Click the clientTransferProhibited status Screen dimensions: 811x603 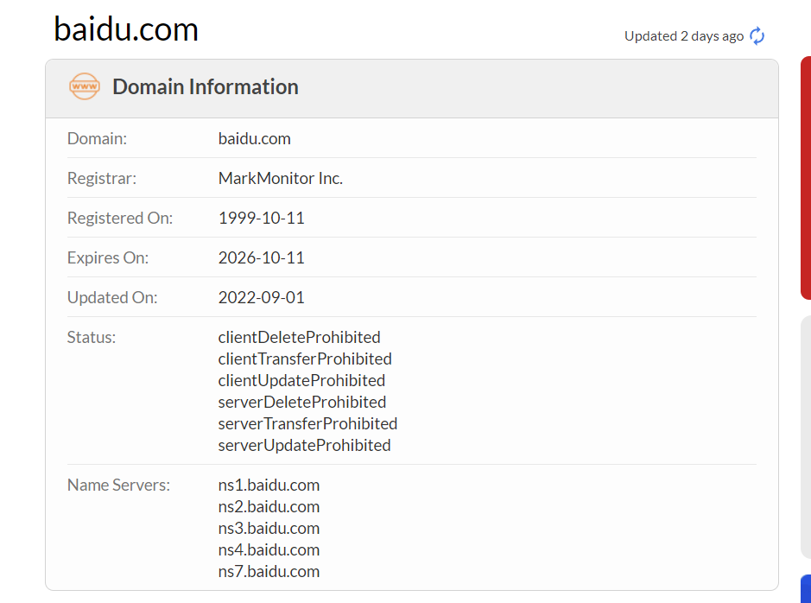coord(305,359)
